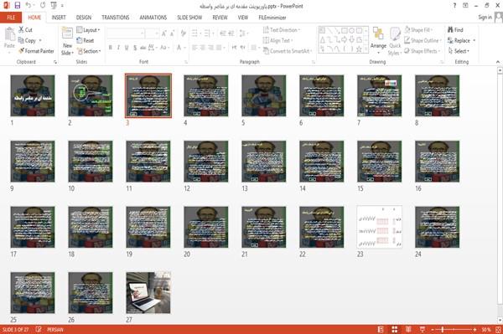Open the Text Direction dropdown

(282, 30)
